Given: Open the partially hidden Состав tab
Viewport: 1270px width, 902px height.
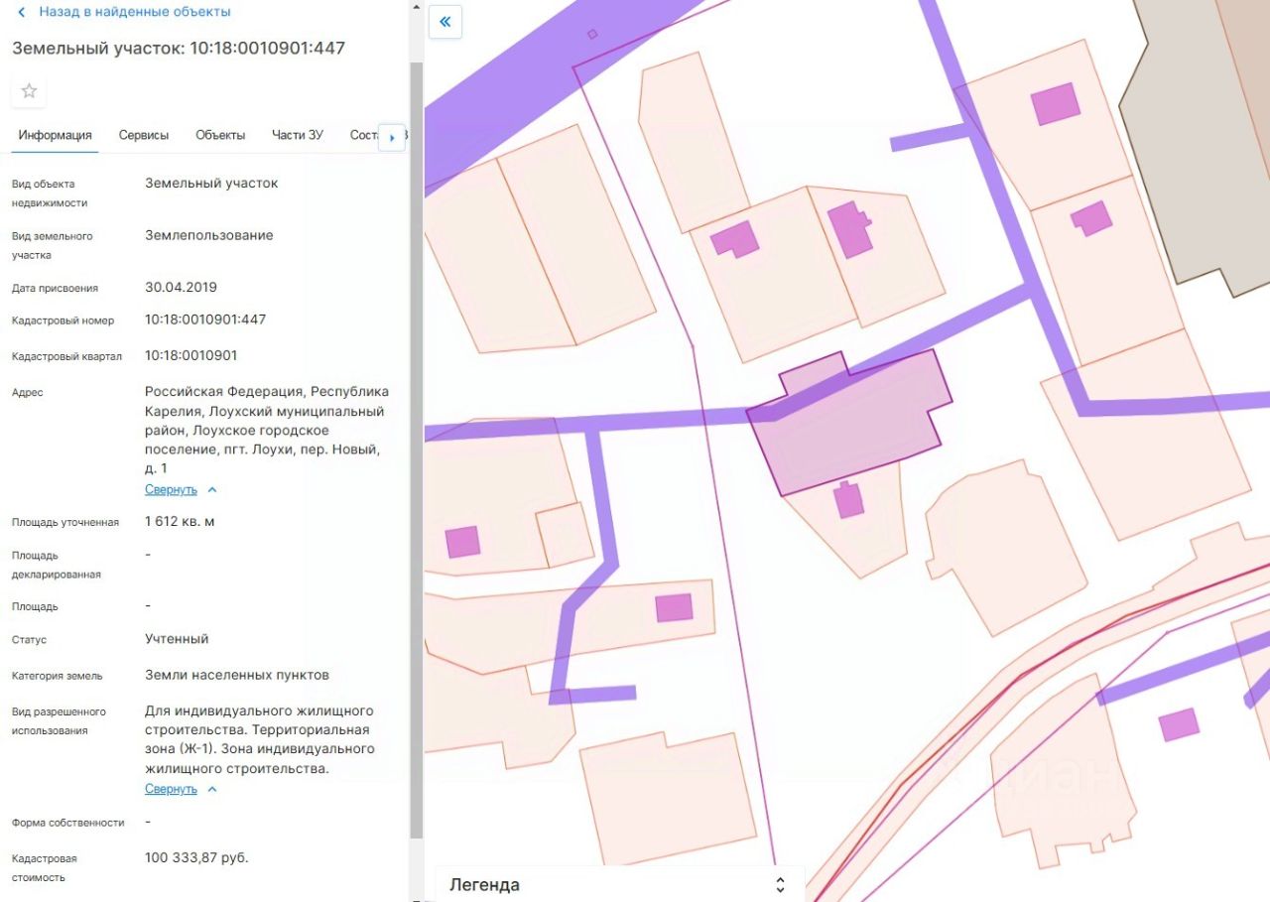Looking at the screenshot, I should pos(364,135).
